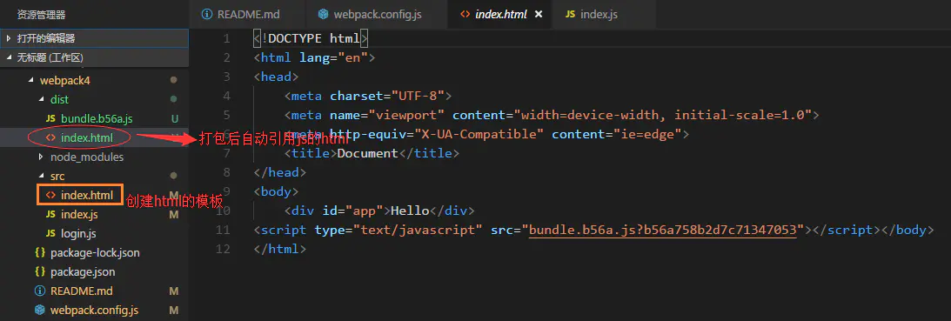Click the braces icon beside package-lock.json
The image size is (951, 321).
(40, 252)
